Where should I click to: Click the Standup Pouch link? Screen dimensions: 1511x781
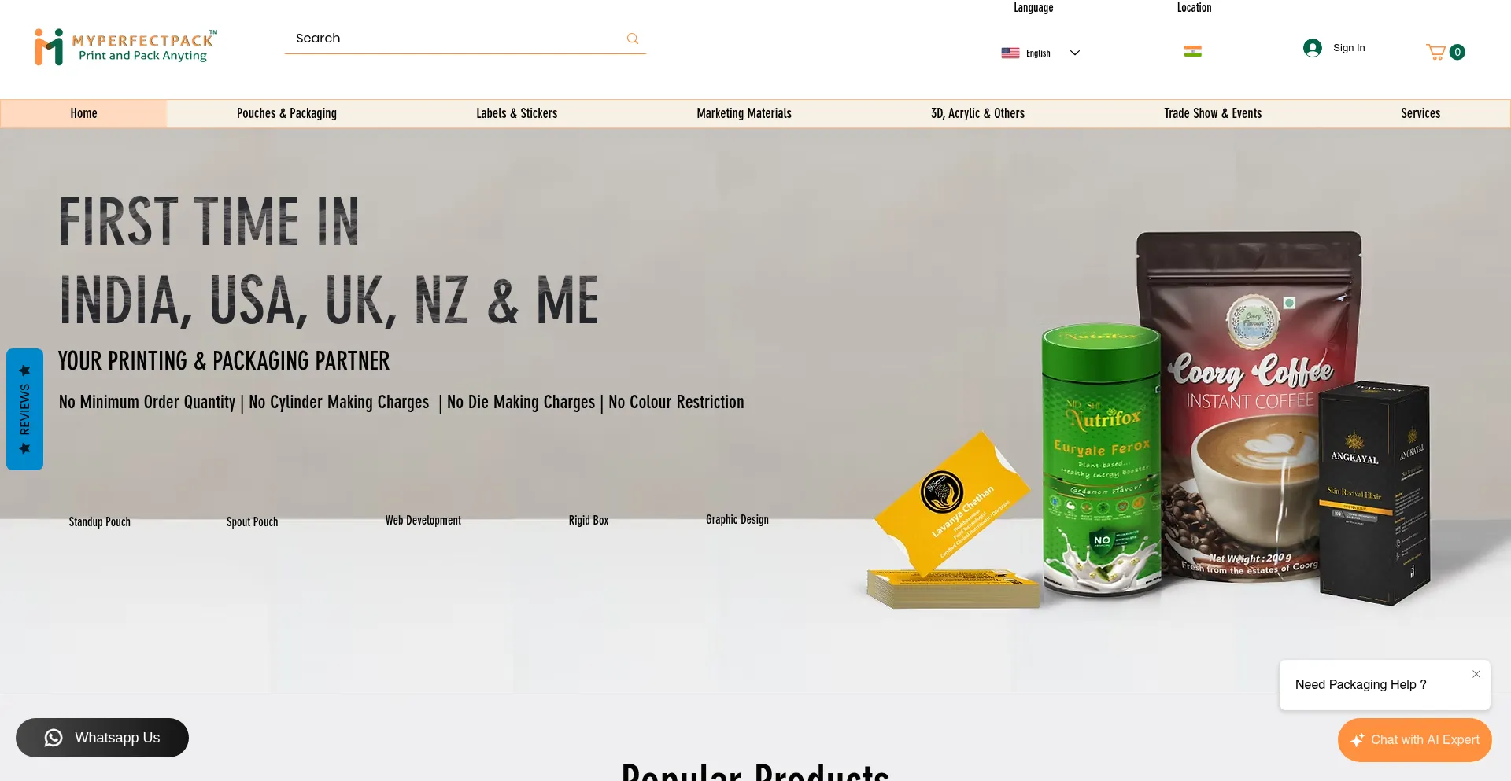point(100,521)
